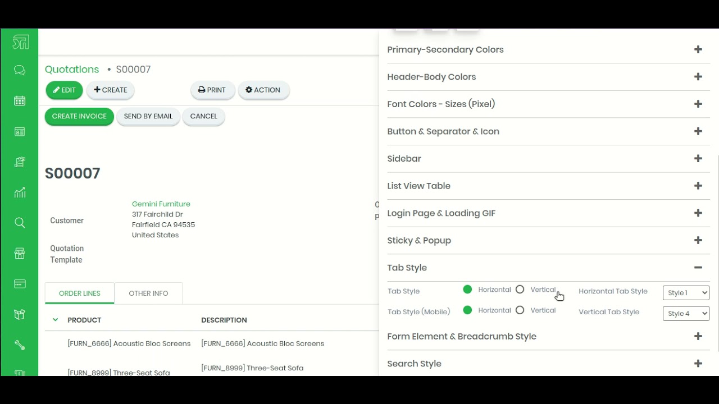Click the S00007 quotation title
This screenshot has height=404, width=719.
[72, 173]
